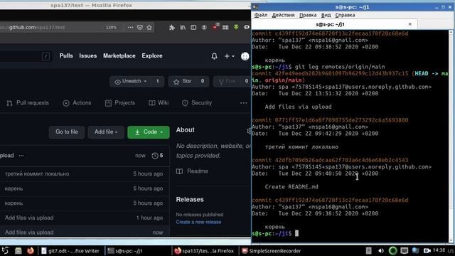Click Create a new release link
The height and width of the screenshot is (256, 455).
click(198, 222)
